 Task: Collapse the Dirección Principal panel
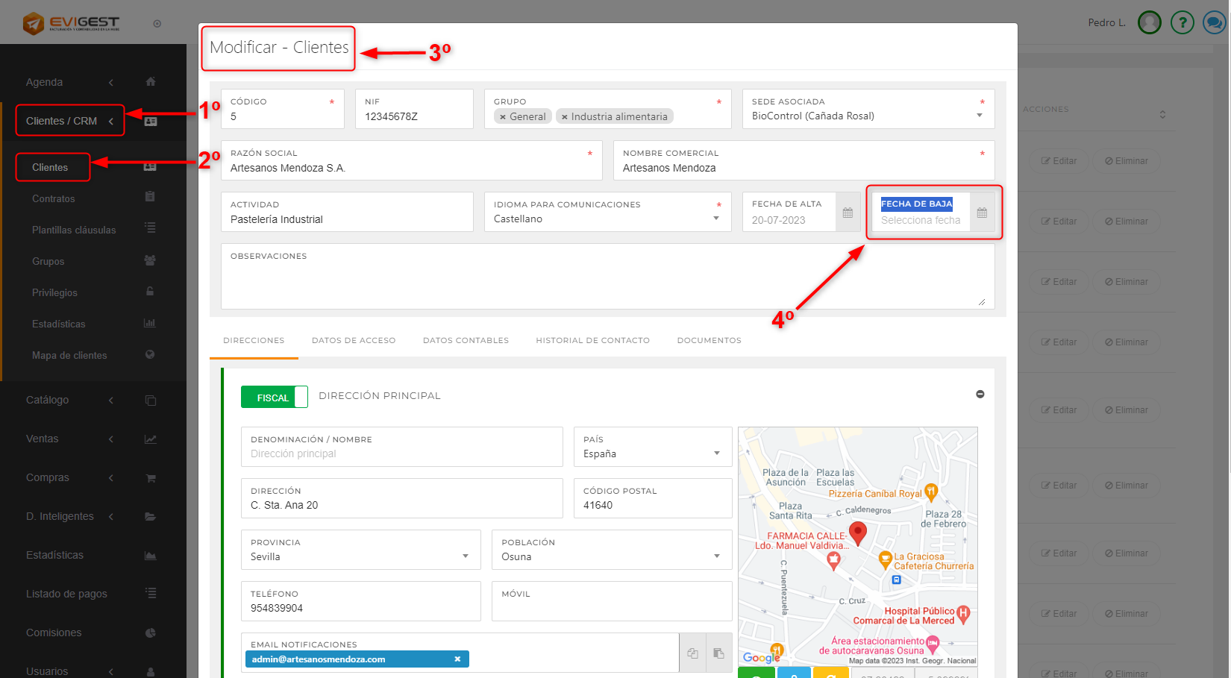click(980, 394)
